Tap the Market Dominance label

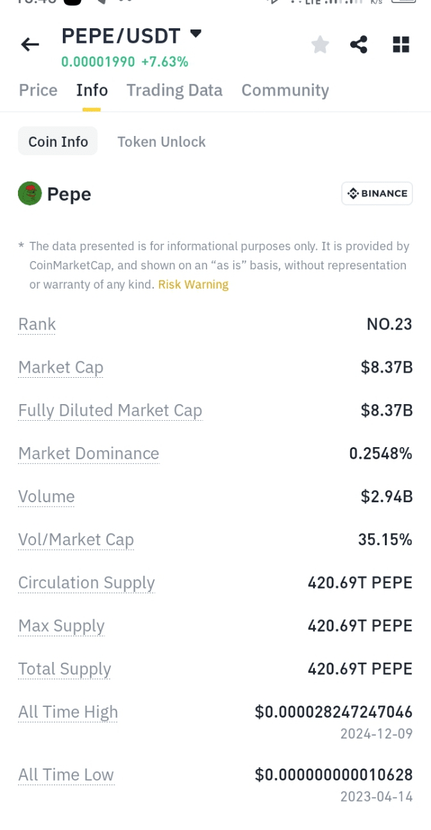89,453
